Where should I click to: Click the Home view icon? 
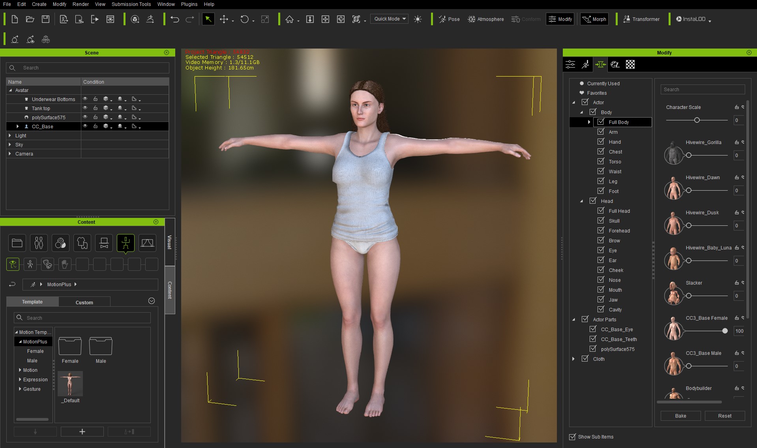(x=289, y=19)
